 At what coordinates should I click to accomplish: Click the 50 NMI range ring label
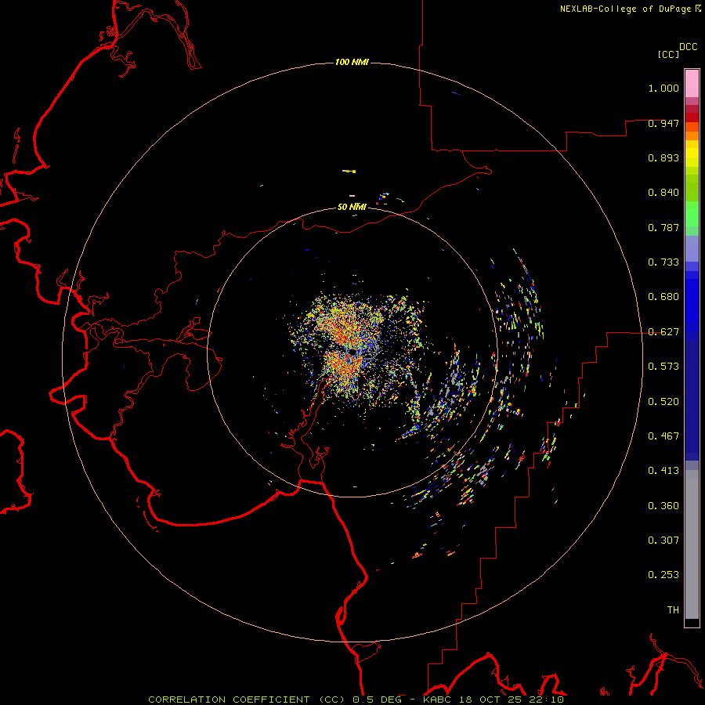pyautogui.click(x=352, y=207)
